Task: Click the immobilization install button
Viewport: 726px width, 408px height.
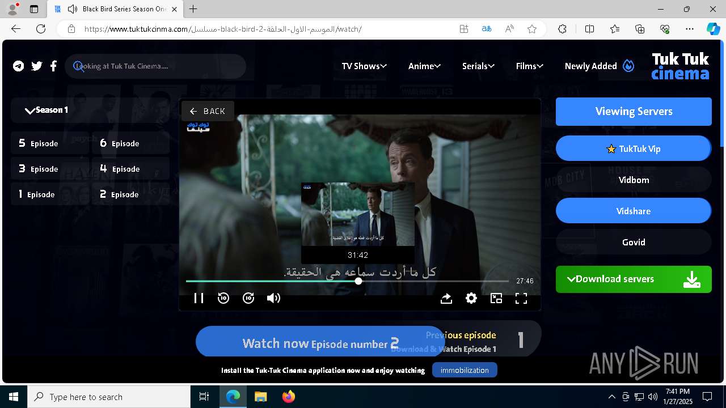Action: (x=465, y=370)
